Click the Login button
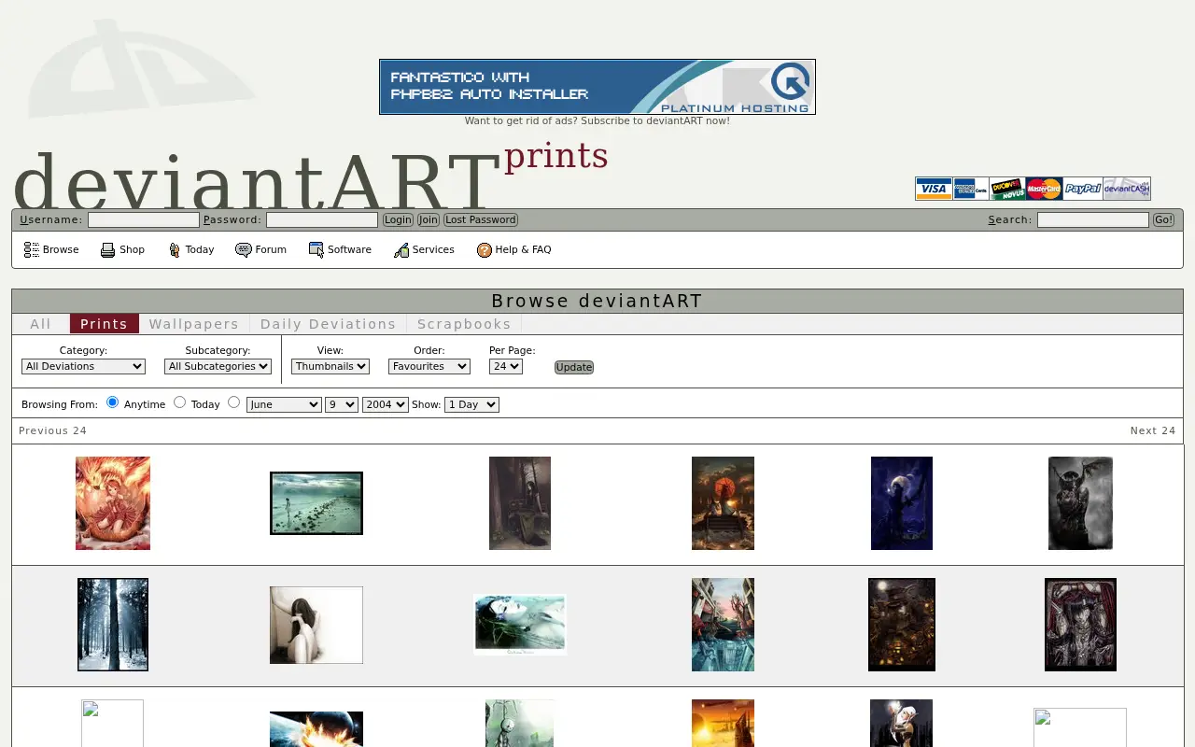 [398, 219]
